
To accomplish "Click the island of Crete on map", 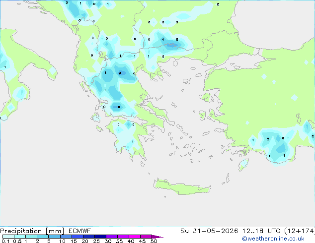I will click(x=182, y=187).
